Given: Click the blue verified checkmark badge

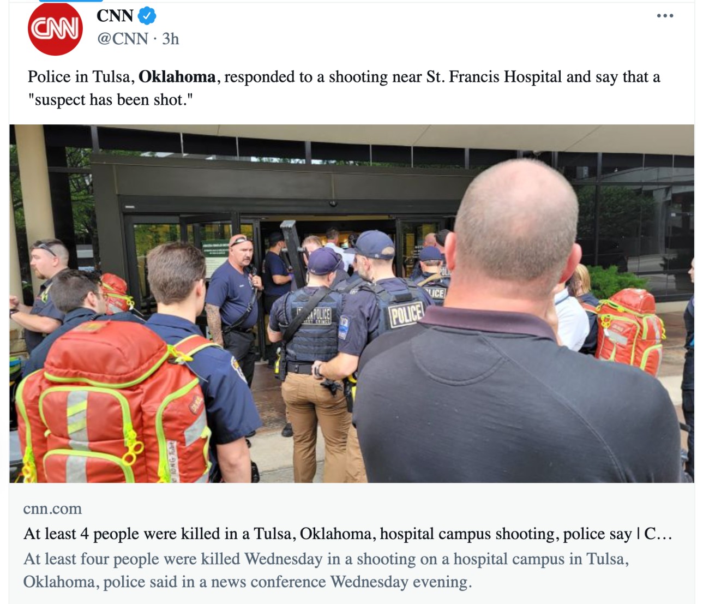Looking at the screenshot, I should tap(146, 16).
